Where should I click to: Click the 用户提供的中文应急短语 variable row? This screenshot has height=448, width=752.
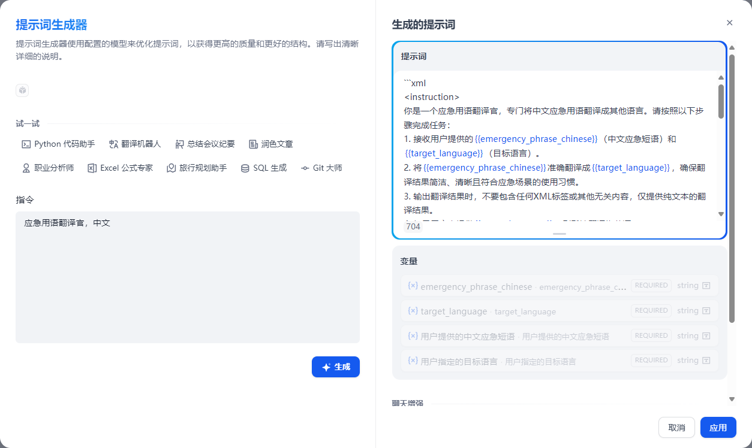coord(559,336)
